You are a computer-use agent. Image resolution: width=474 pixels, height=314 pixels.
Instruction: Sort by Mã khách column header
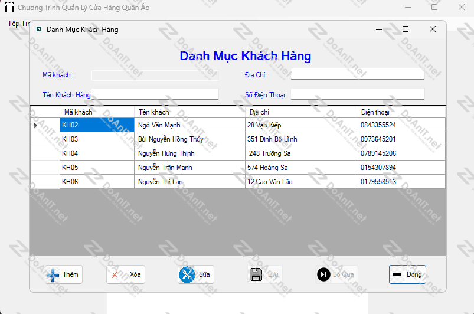point(97,112)
